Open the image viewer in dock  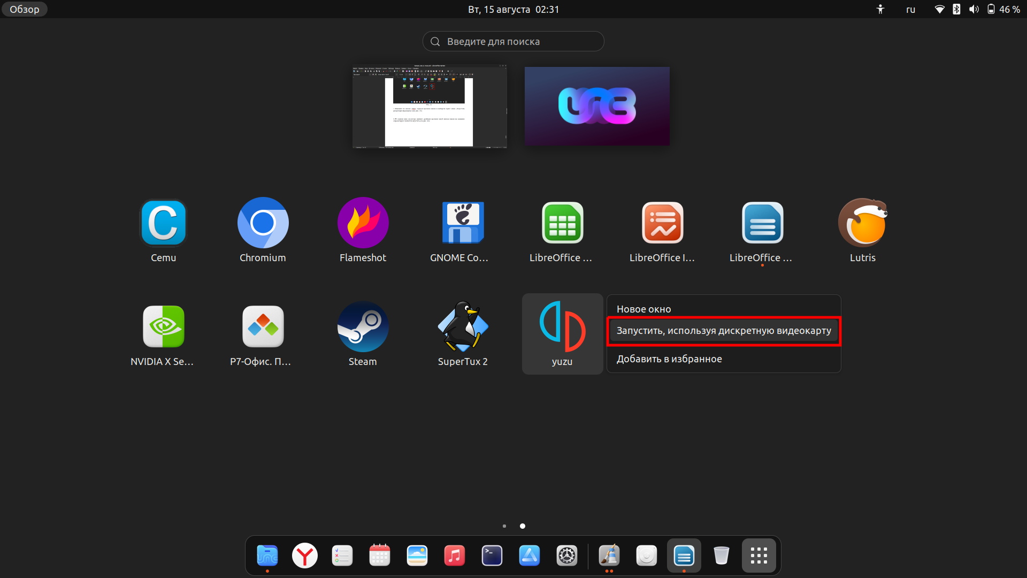417,556
